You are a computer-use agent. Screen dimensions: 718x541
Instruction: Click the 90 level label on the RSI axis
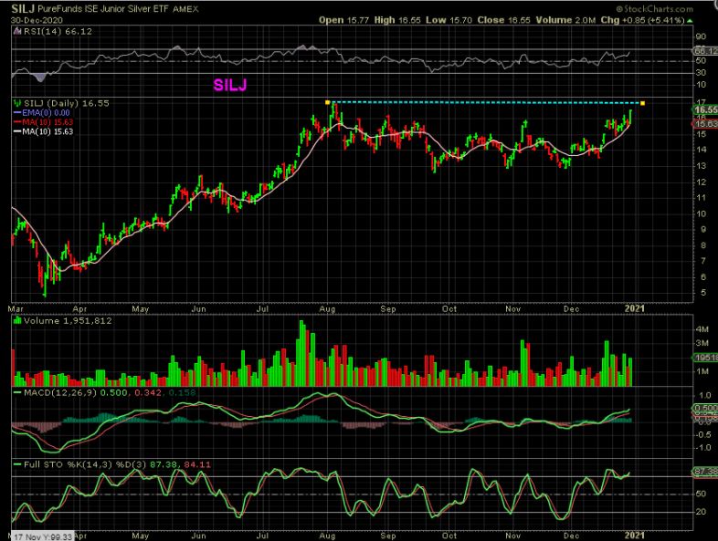click(x=701, y=37)
